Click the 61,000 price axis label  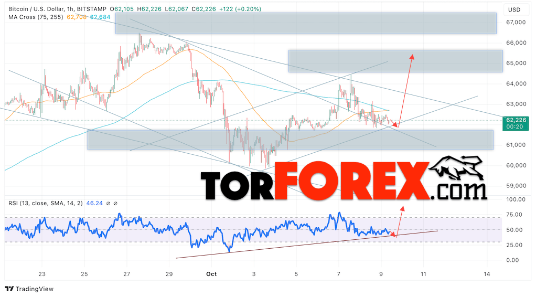point(516,145)
